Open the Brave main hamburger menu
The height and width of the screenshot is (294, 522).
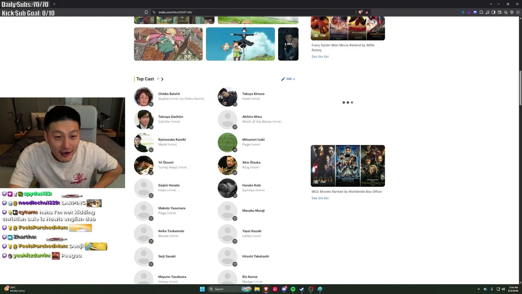click(518, 12)
